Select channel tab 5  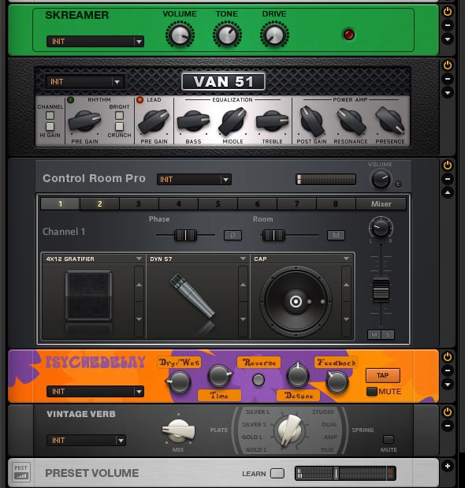pos(218,204)
